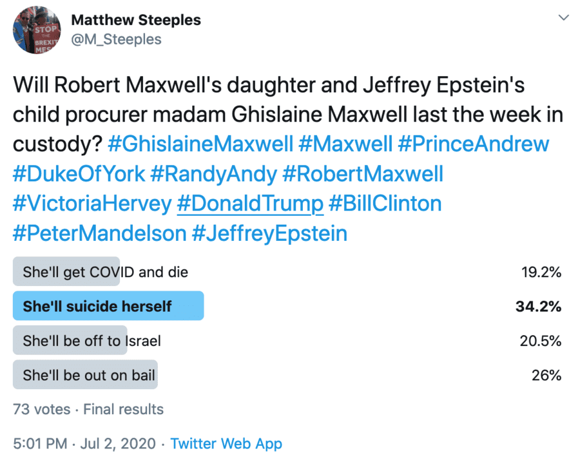Viewport: 580px width, 460px height.
Task: Click the underlined #DonaldTrump hashtag
Action: click(249, 204)
